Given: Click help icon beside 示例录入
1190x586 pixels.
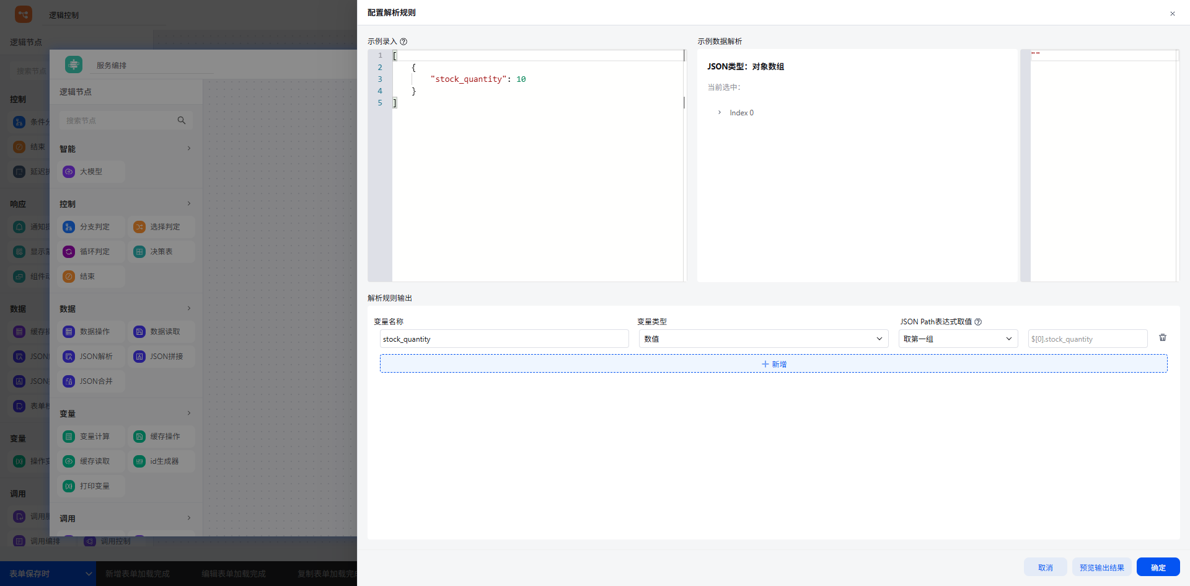Looking at the screenshot, I should pyautogui.click(x=403, y=42).
